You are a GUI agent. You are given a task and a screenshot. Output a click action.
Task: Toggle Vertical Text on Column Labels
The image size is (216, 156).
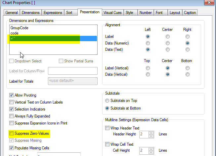point(12,102)
